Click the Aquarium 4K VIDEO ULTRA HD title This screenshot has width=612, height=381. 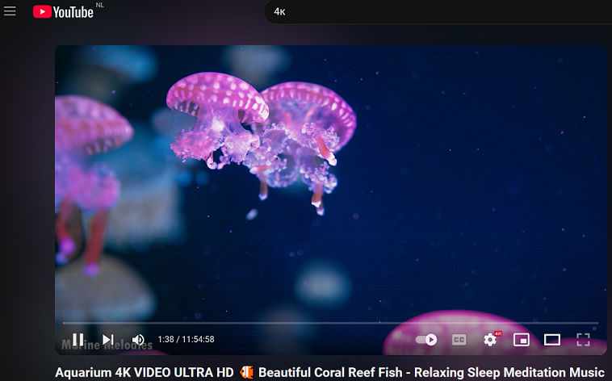(x=329, y=372)
